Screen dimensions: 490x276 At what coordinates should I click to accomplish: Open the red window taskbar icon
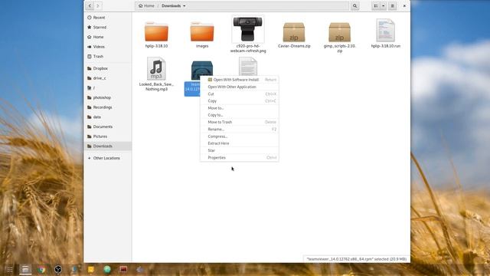tap(123, 269)
